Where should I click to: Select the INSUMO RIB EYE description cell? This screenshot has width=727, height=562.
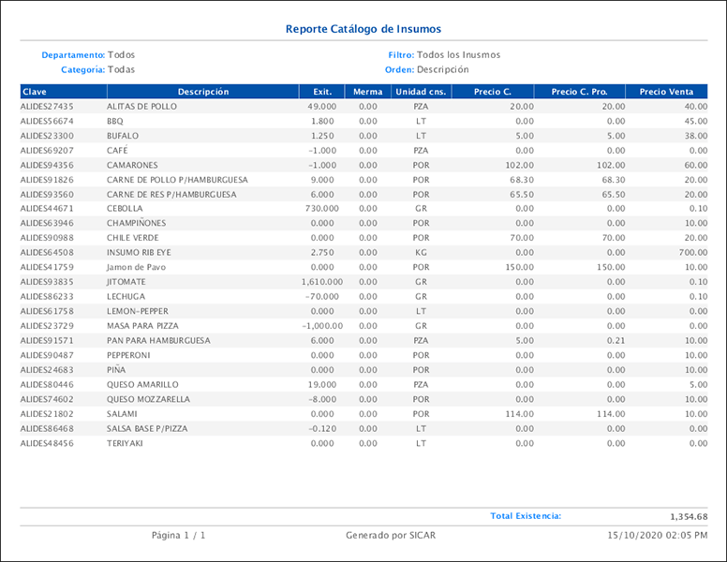point(141,253)
